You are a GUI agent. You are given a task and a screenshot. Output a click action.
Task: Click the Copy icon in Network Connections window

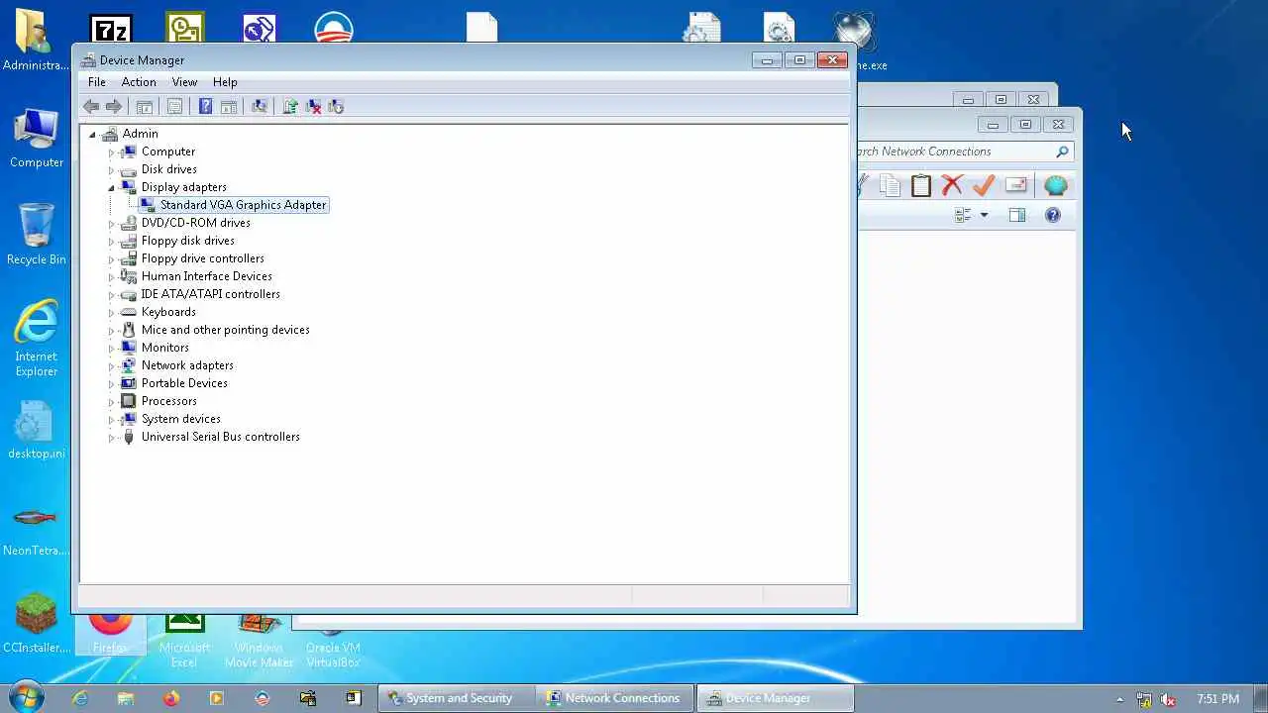[x=890, y=185]
